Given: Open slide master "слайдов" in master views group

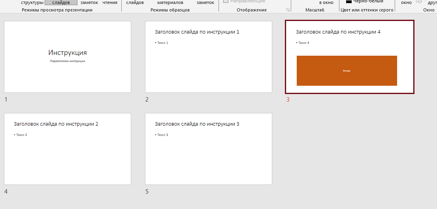Looking at the screenshot, I should coord(135,2).
